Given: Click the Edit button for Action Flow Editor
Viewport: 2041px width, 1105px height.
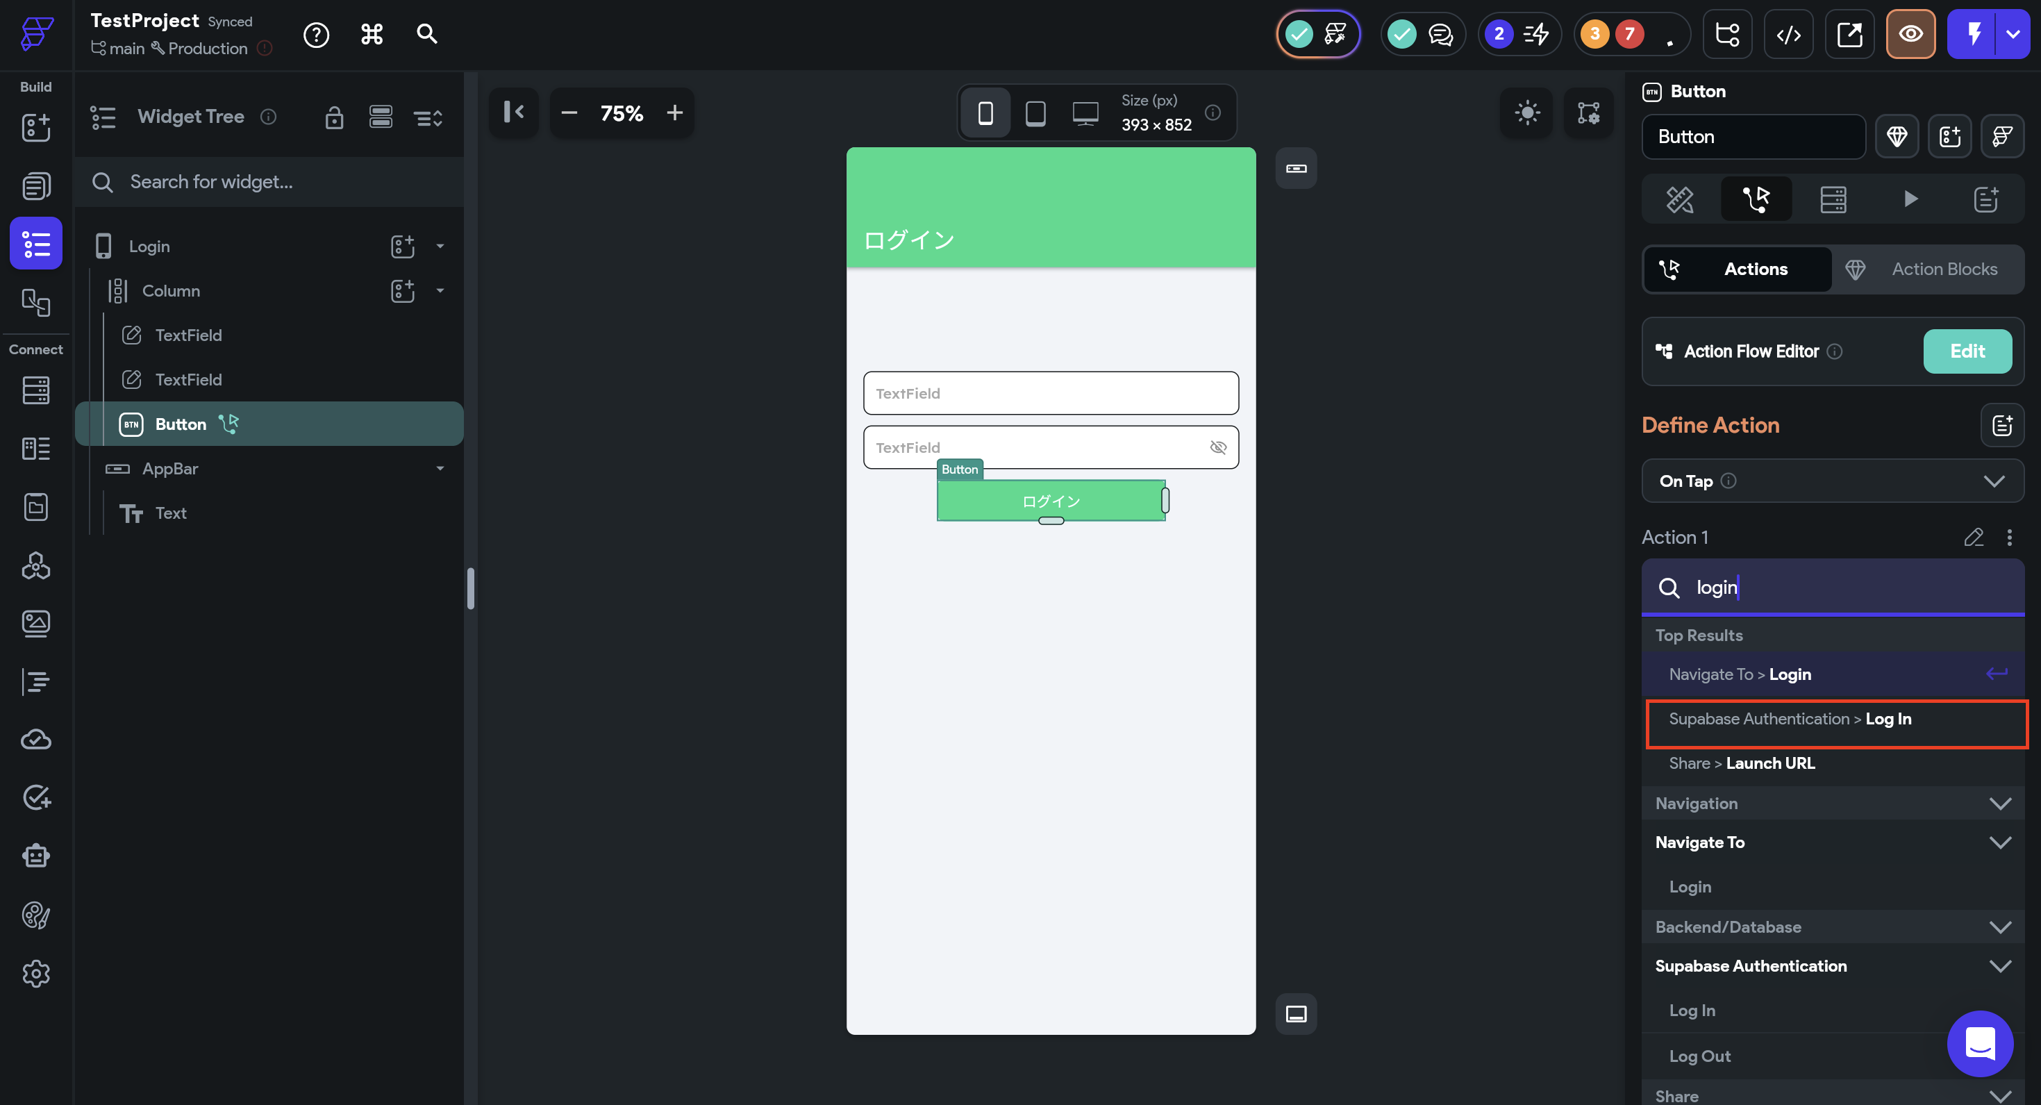Looking at the screenshot, I should pyautogui.click(x=1967, y=351).
